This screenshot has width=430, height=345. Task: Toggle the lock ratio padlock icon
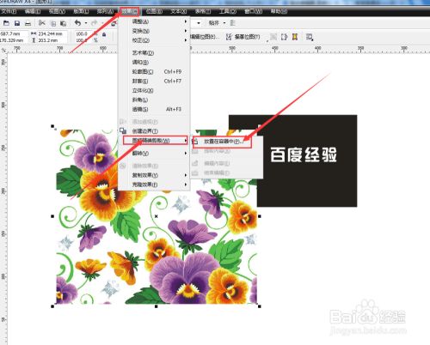(104, 34)
